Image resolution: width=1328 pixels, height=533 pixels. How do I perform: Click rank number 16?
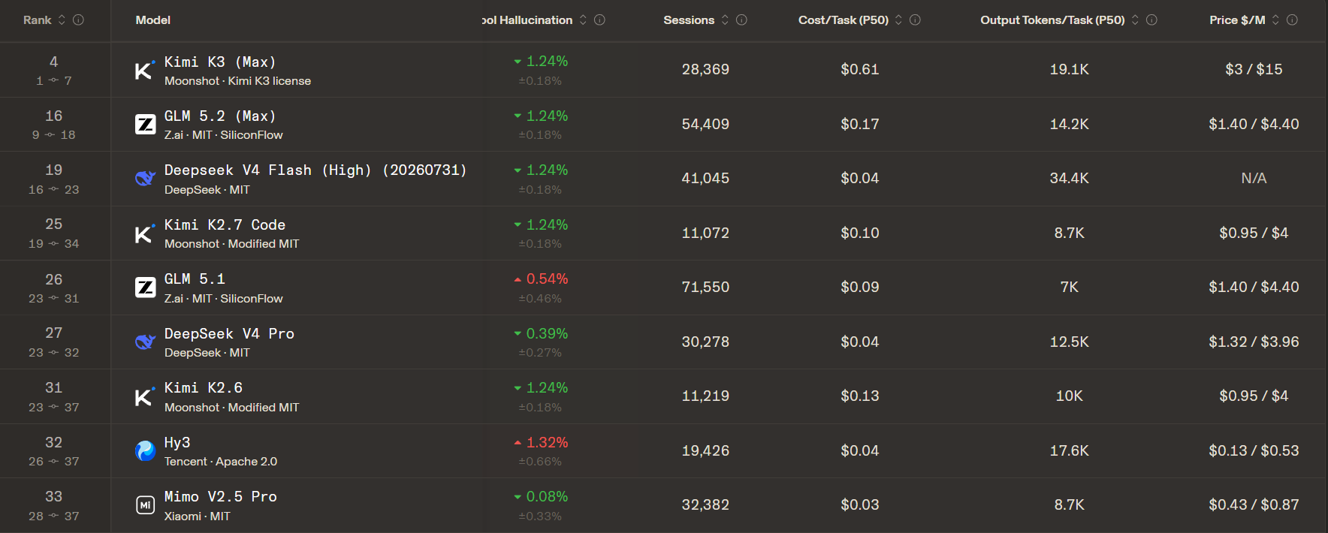pyautogui.click(x=53, y=116)
